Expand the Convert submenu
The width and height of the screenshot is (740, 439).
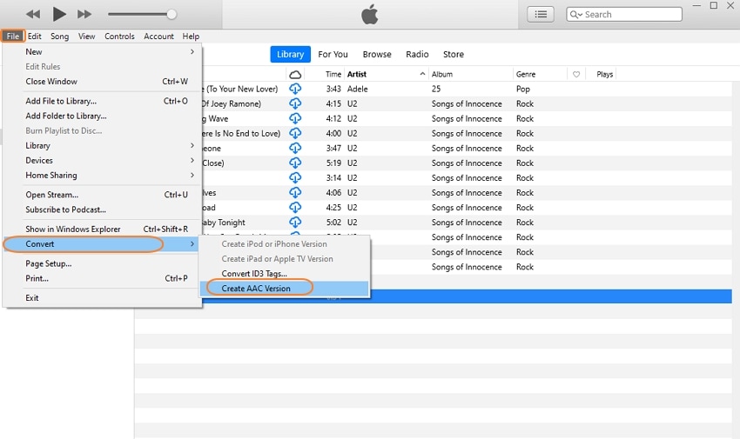click(x=103, y=244)
